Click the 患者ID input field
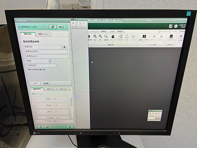 (x=42, y=47)
